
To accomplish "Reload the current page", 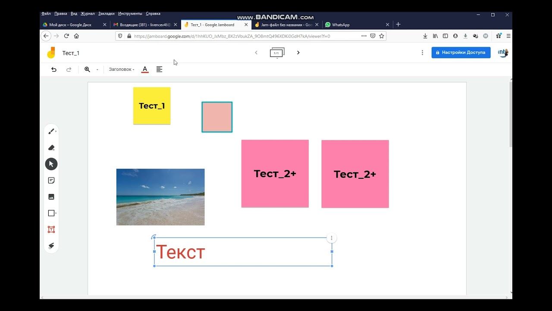I will pyautogui.click(x=66, y=36).
